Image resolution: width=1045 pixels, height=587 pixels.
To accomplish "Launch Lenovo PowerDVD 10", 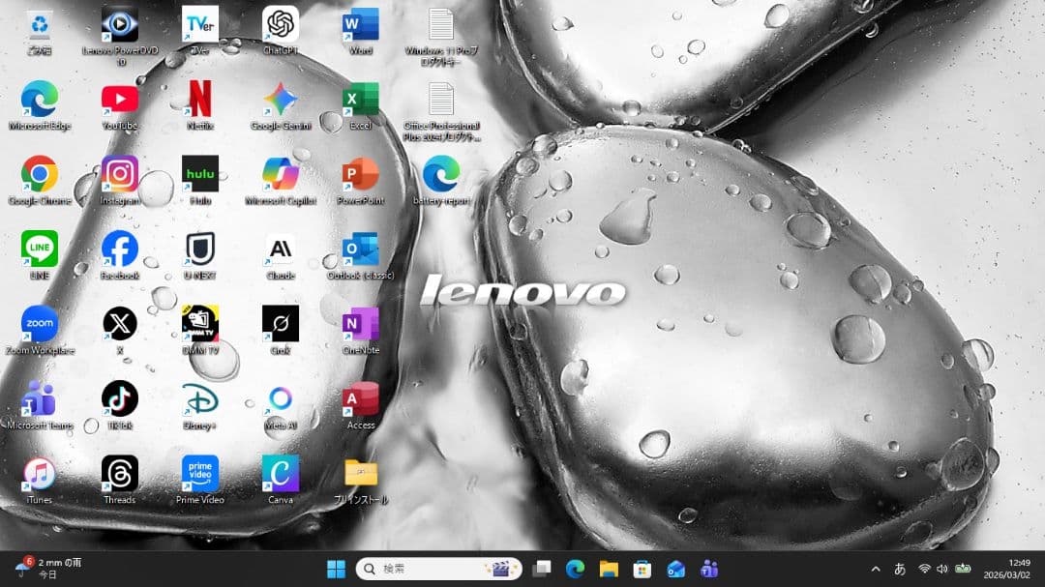I will coord(118,24).
